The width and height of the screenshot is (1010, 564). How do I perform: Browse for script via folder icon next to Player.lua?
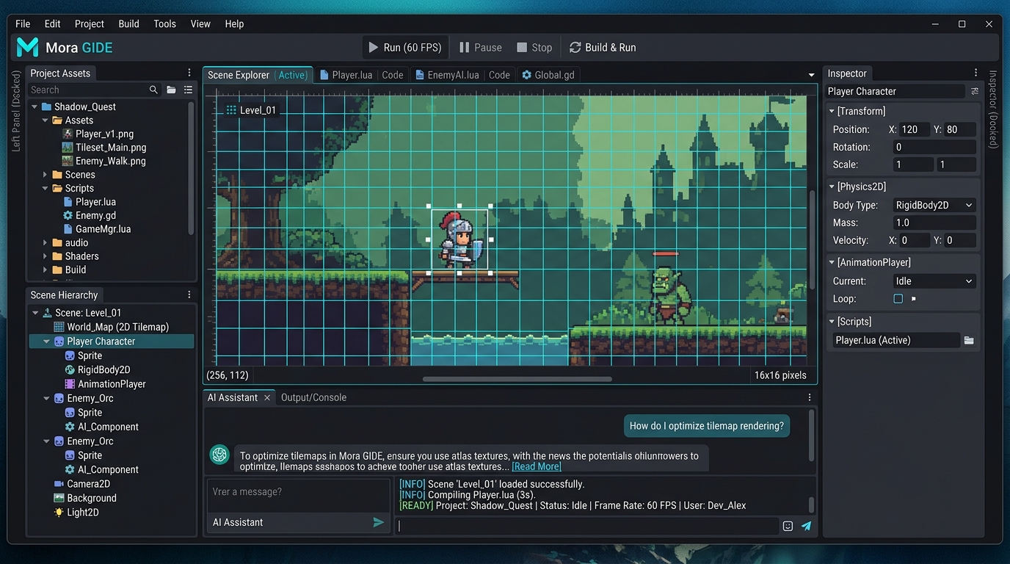(969, 340)
